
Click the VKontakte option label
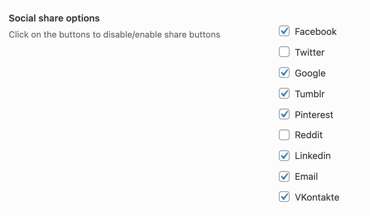point(317,197)
